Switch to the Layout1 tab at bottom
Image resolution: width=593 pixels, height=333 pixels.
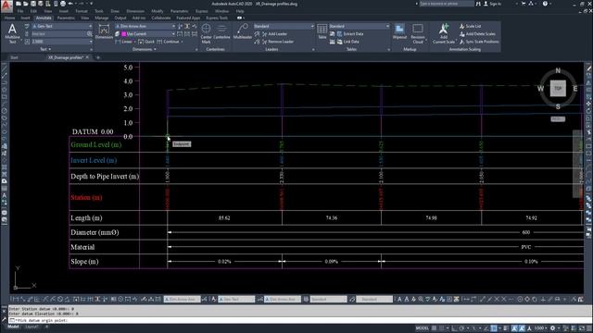coord(32,327)
